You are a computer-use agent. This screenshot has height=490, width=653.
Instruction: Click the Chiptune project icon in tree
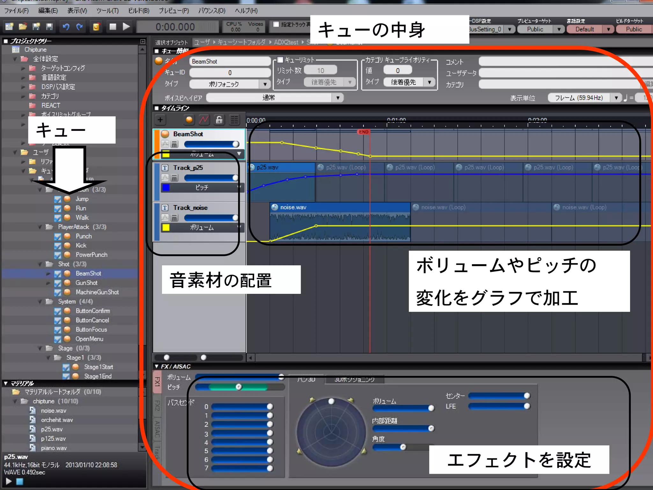tap(16, 49)
